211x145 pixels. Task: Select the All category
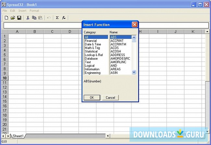pos(96,37)
